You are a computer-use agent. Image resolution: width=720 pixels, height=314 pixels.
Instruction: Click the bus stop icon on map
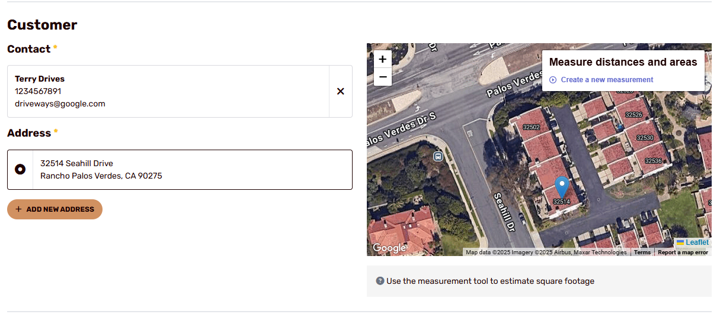(438, 156)
